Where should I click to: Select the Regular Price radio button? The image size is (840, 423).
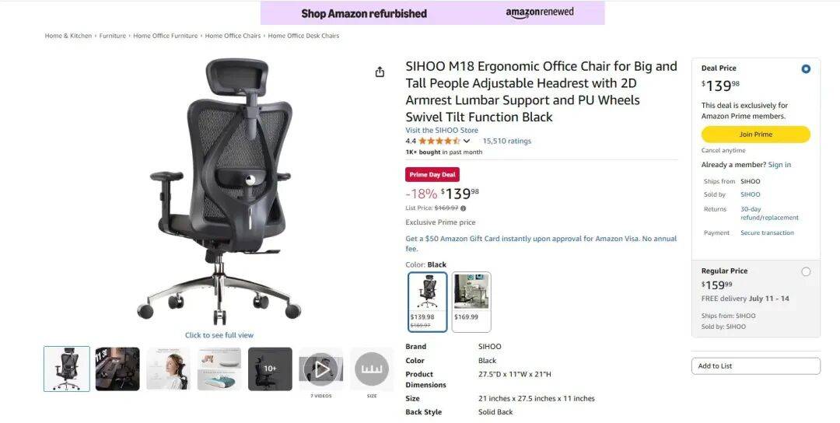(x=806, y=271)
